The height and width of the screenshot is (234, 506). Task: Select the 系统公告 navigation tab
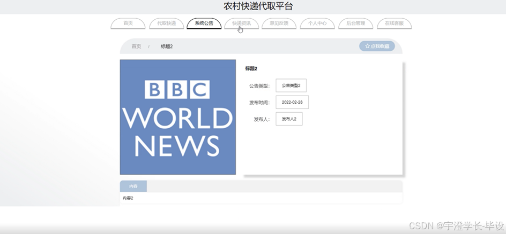tap(204, 23)
